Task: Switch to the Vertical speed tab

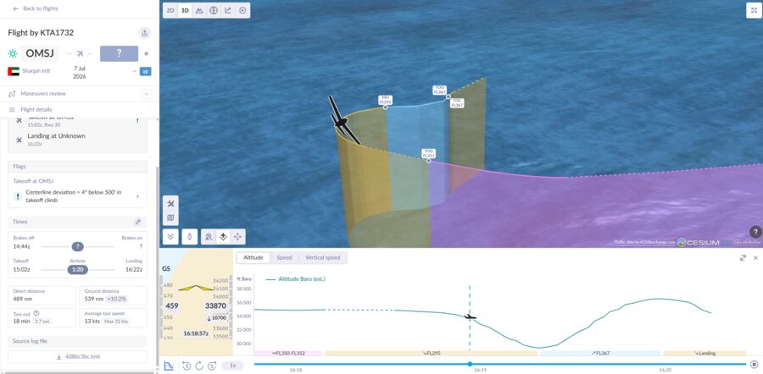Action: [323, 257]
